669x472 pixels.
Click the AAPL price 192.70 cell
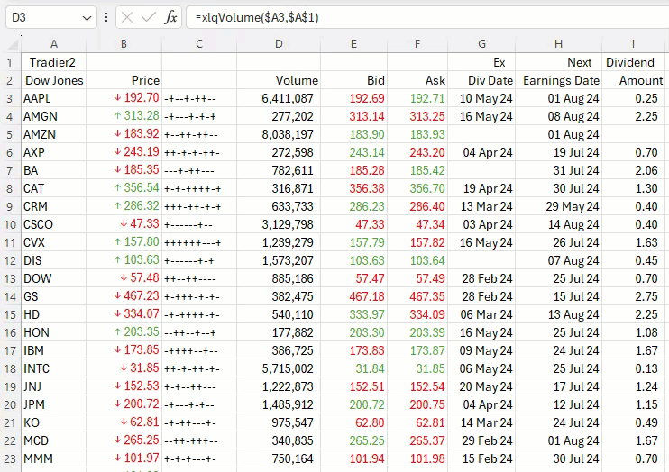pyautogui.click(x=124, y=98)
